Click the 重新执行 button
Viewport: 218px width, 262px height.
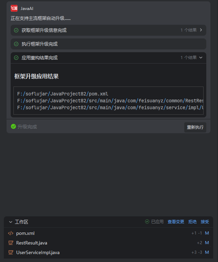coord(195,127)
